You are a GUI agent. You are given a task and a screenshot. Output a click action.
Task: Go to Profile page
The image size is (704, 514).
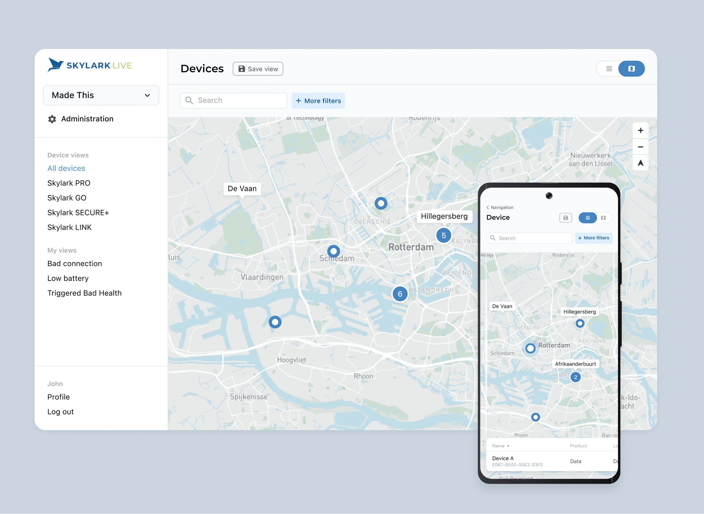pyautogui.click(x=58, y=397)
